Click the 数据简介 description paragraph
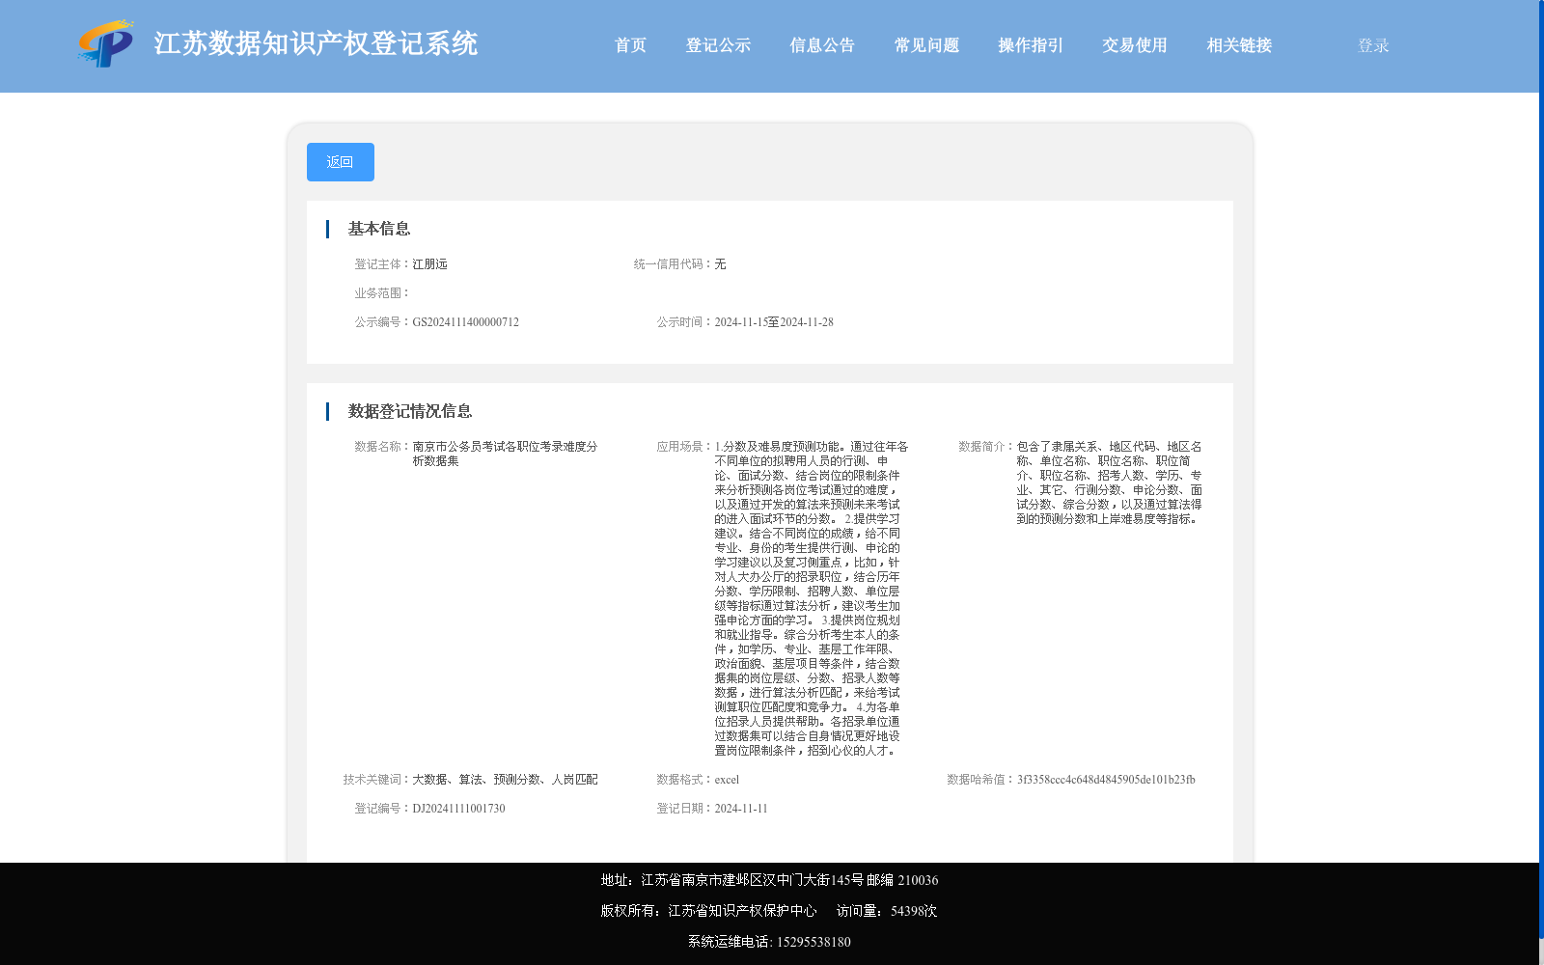The image size is (1544, 965). (1110, 482)
